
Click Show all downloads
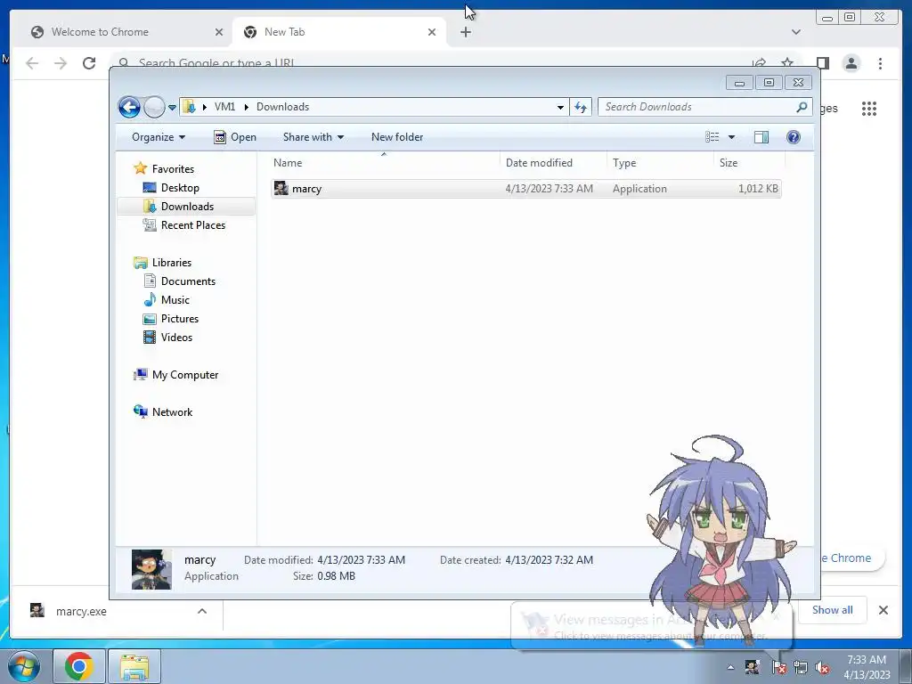(x=833, y=610)
